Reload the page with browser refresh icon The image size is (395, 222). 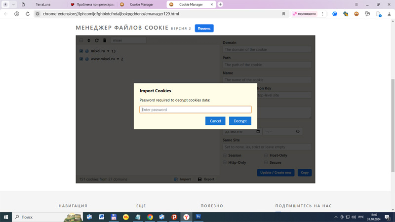27,14
